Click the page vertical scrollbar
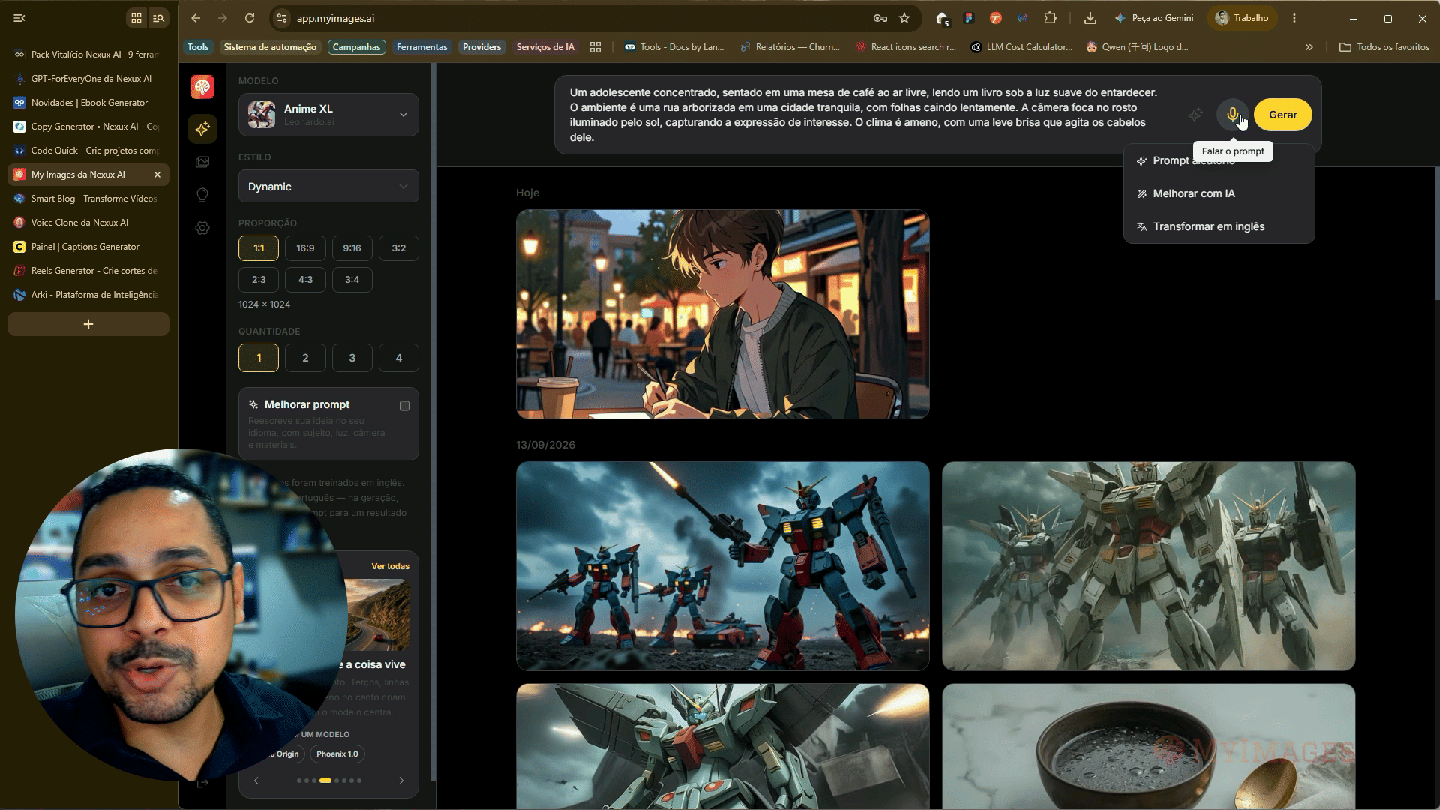 [1436, 232]
